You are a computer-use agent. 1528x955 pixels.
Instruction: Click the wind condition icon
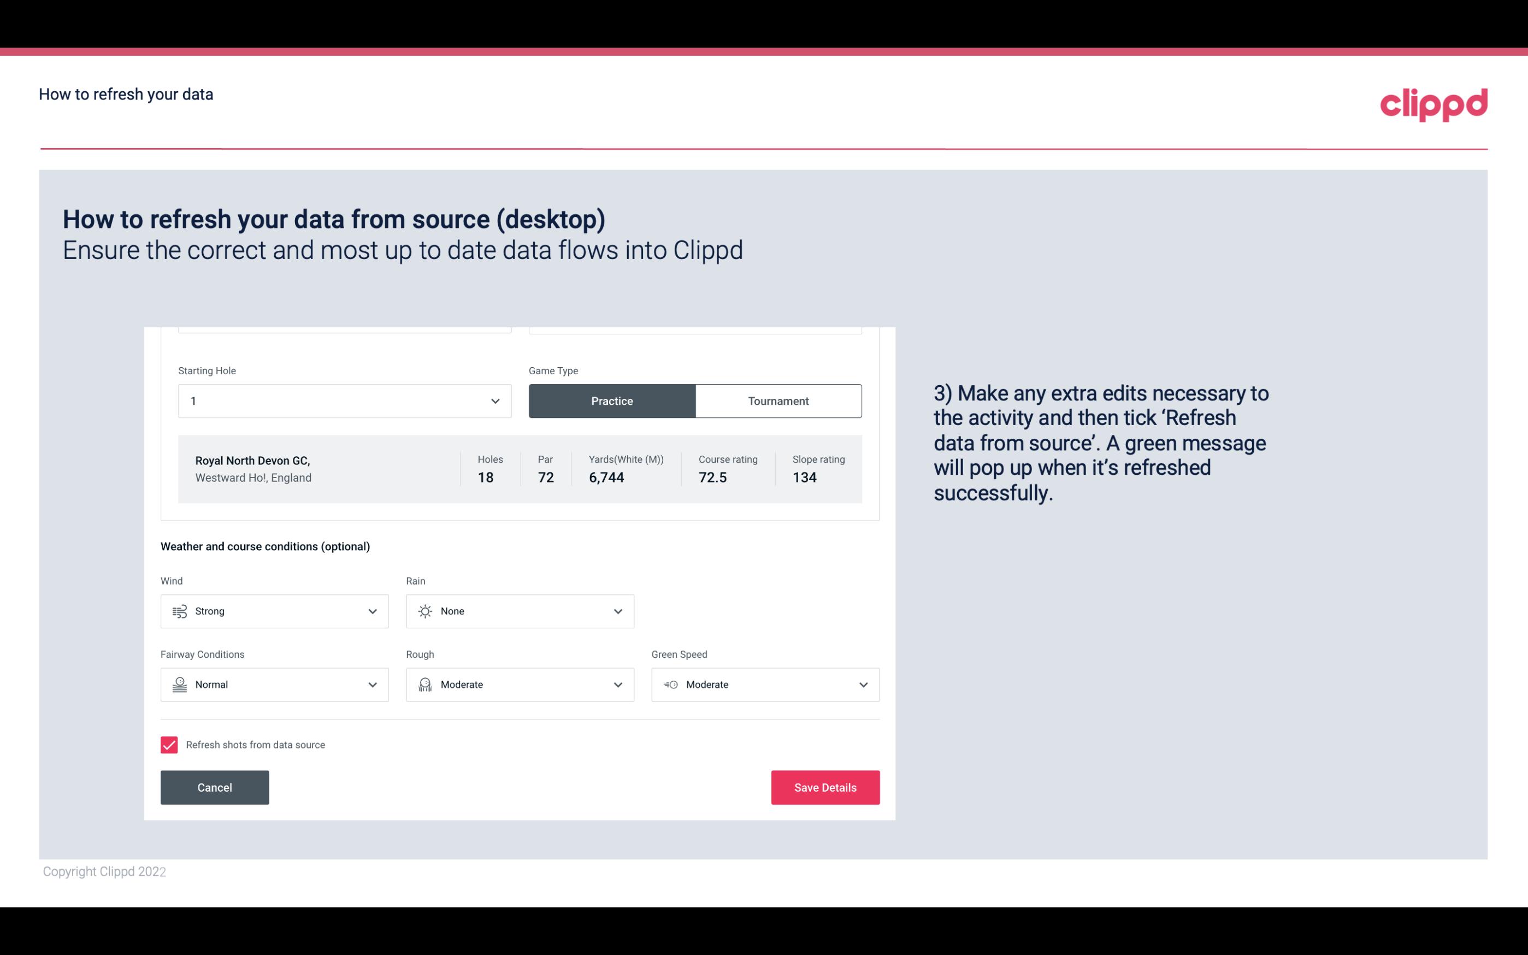(178, 611)
